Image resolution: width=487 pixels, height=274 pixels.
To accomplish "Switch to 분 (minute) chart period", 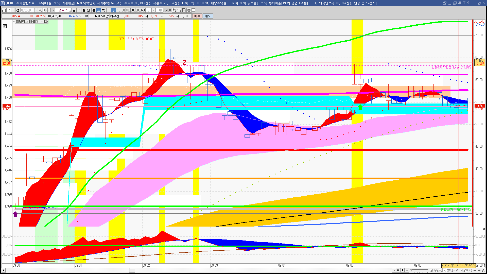I will 94,10.
